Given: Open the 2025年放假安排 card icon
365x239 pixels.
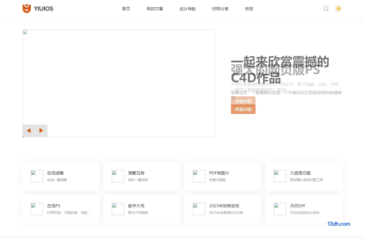Looking at the screenshot, I should [x=199, y=209].
